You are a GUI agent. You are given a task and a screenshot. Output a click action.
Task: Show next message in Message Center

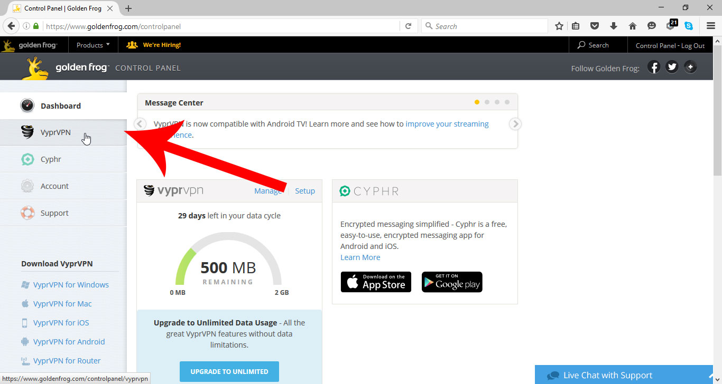click(515, 124)
